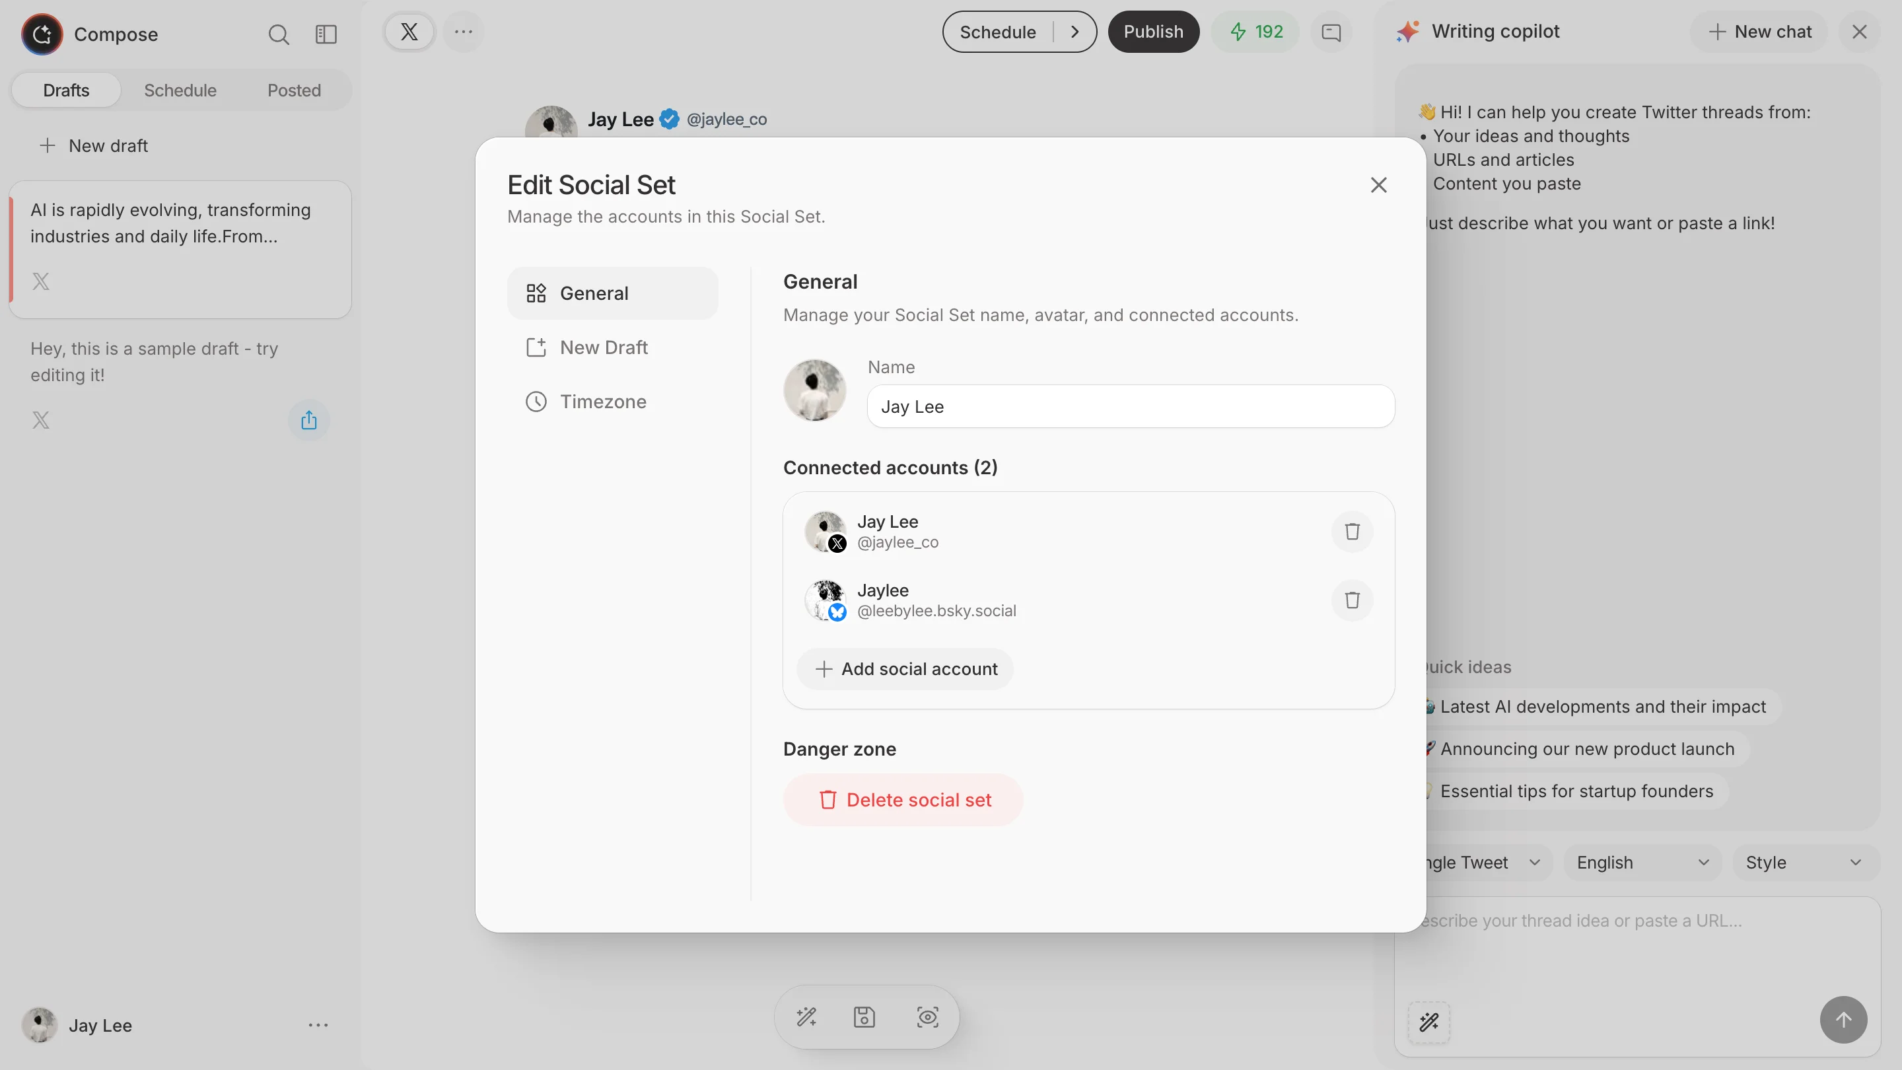The image size is (1902, 1070).
Task: Click the comment bubble icon near Publish
Action: (1331, 32)
